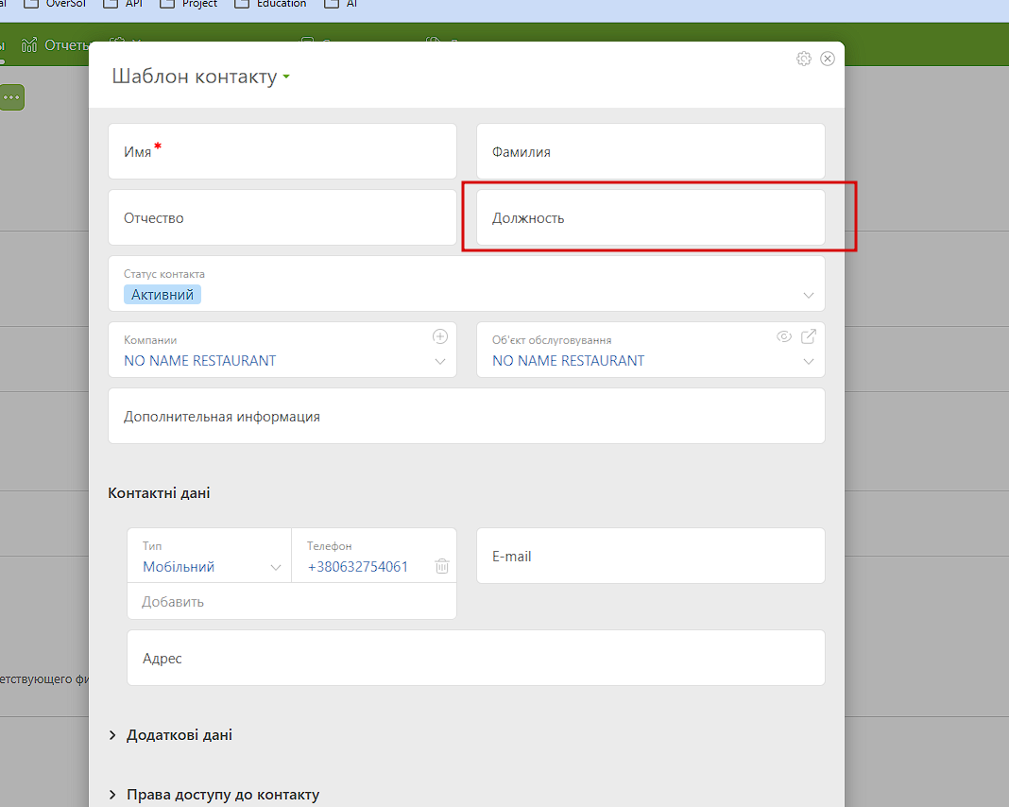Click the Адрес input field
Image resolution: width=1009 pixels, height=807 pixels.
click(x=476, y=658)
